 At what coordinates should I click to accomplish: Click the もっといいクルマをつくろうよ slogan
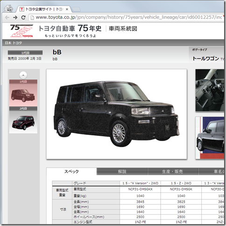(71, 36)
